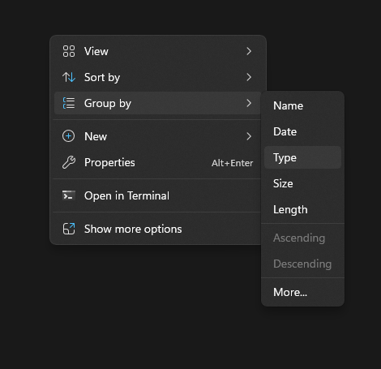
Task: Click the New plus-circle icon
Action: tap(69, 136)
